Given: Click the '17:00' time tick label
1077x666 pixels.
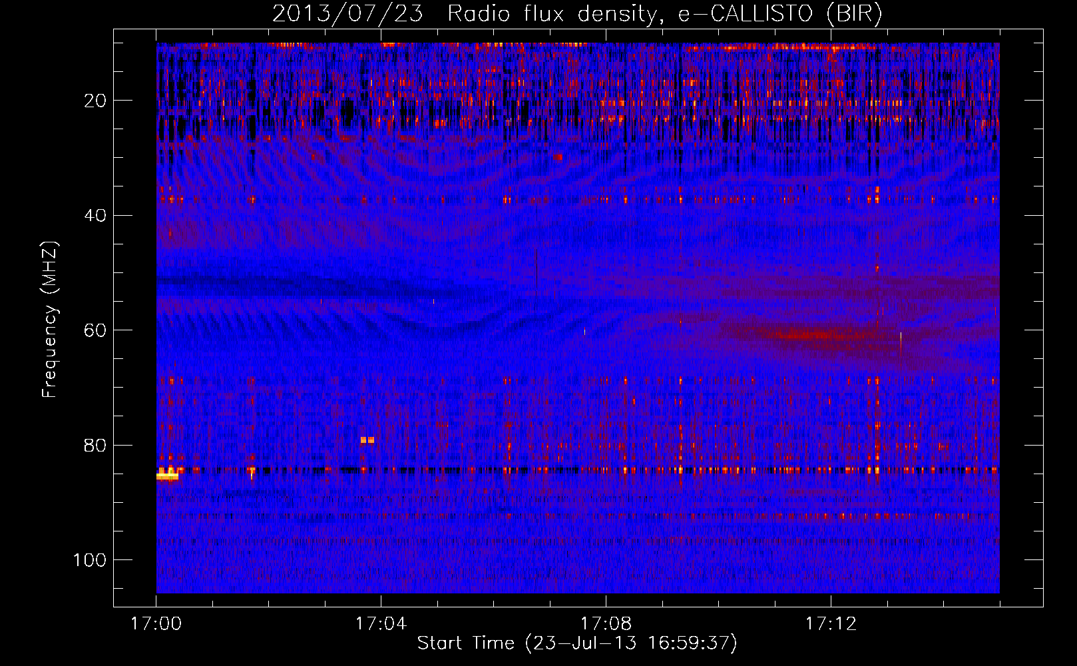Looking at the screenshot, I should tap(156, 624).
